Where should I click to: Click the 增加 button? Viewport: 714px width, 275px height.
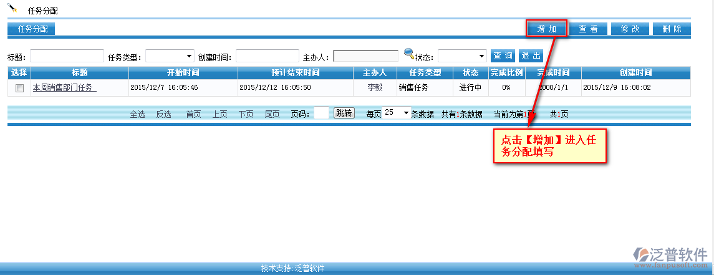point(547,29)
